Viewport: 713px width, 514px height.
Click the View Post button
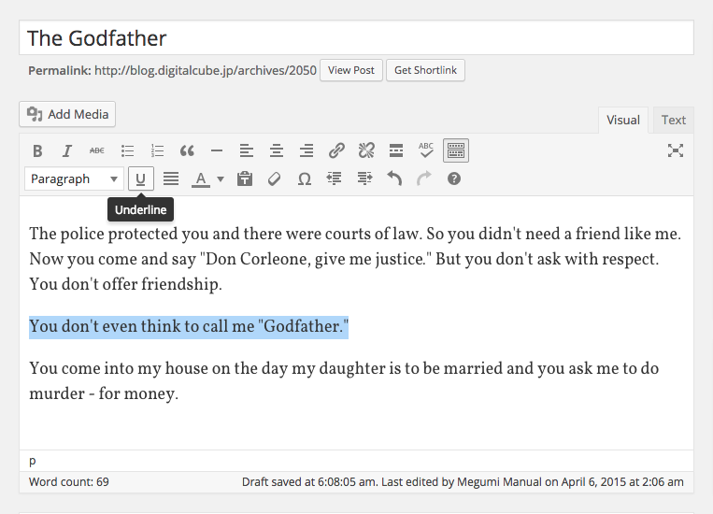coord(351,70)
